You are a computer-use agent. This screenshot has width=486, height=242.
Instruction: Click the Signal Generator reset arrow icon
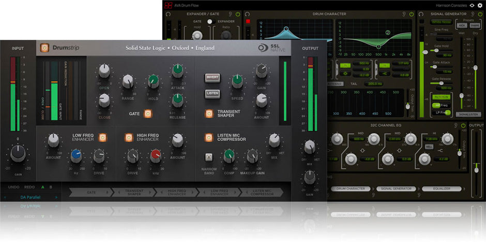[421, 14]
